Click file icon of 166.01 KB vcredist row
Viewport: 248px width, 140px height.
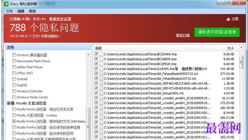click(101, 118)
